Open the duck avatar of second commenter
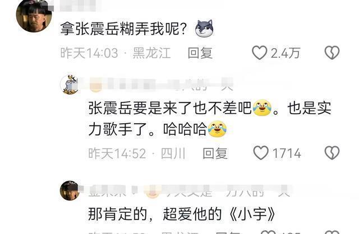The height and width of the screenshot is (234, 359). pos(70,85)
